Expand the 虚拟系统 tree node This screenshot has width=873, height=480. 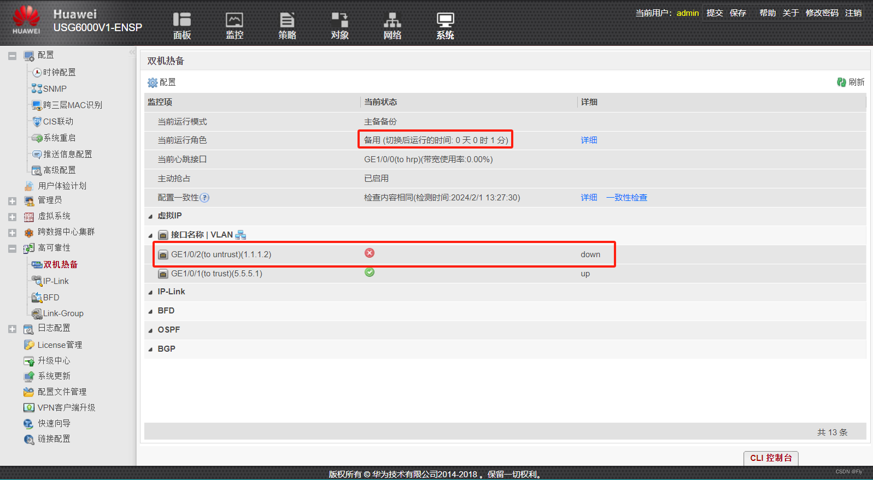click(12, 217)
